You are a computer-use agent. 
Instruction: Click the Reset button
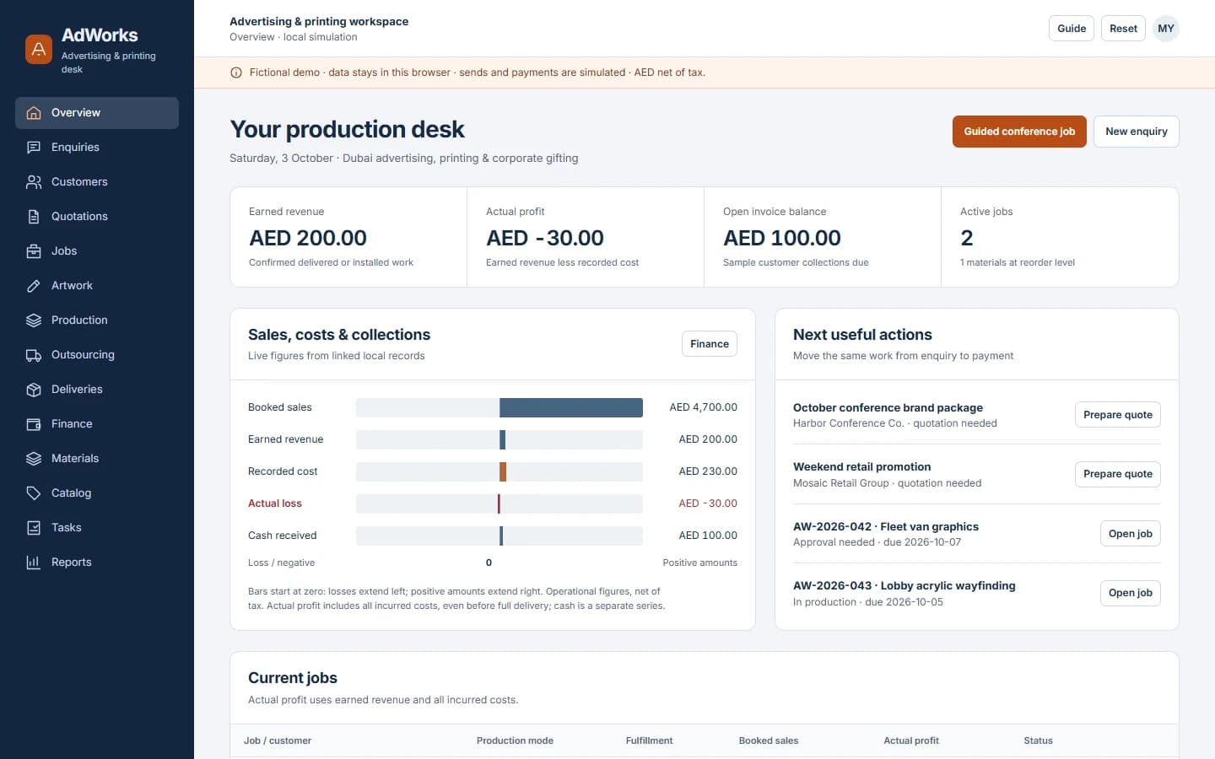(1123, 29)
